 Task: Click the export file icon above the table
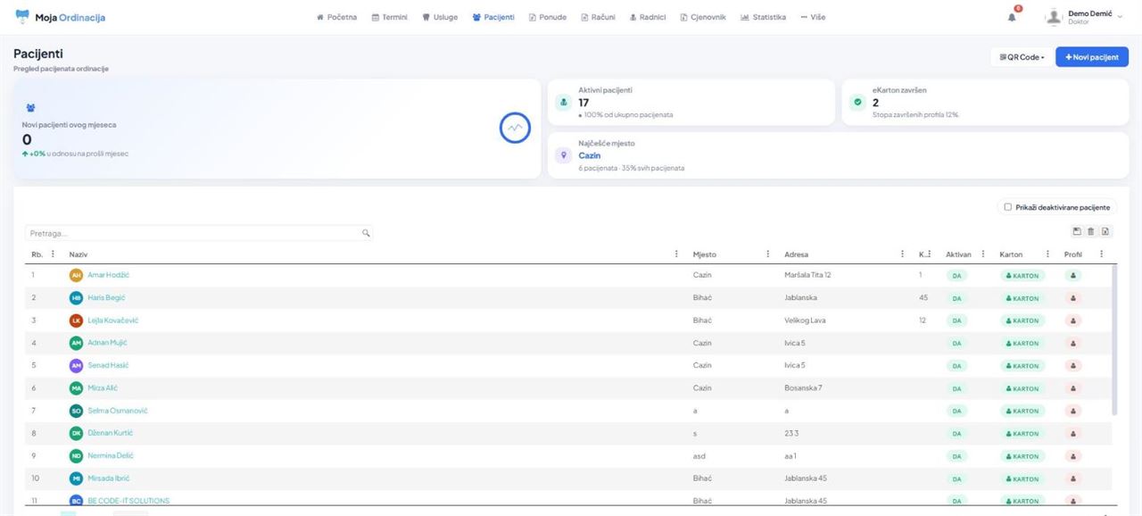coord(1105,231)
